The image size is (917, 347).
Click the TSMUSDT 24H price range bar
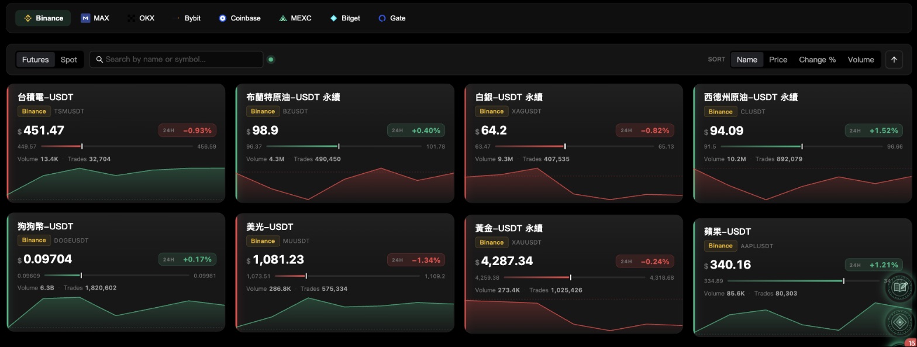click(x=117, y=146)
